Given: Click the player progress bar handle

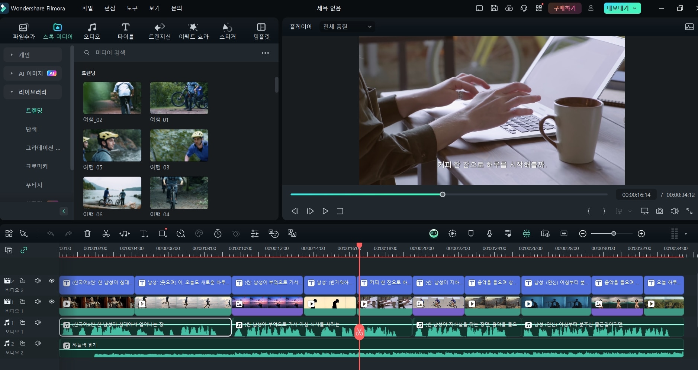Looking at the screenshot, I should click(x=443, y=194).
